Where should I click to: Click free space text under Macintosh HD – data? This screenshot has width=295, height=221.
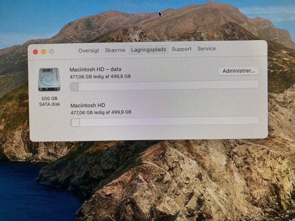tap(100, 76)
